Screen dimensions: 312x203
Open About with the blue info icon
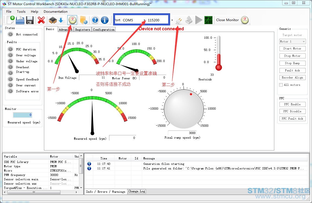click(105, 20)
